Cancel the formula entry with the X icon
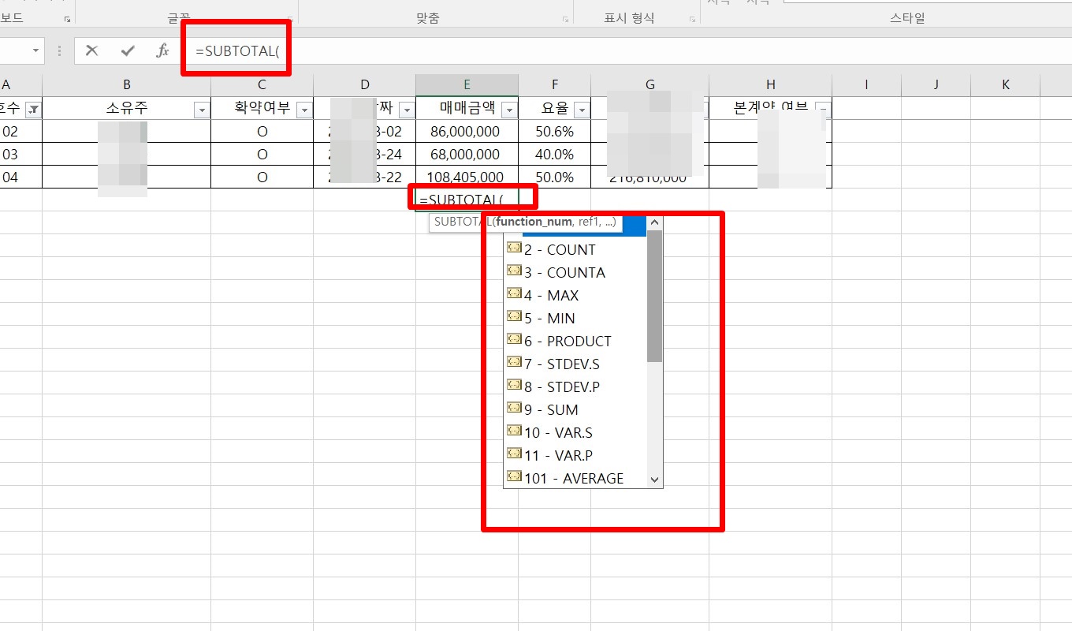 92,51
